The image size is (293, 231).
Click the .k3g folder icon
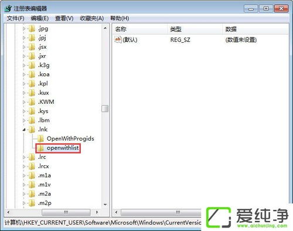coord(32,65)
